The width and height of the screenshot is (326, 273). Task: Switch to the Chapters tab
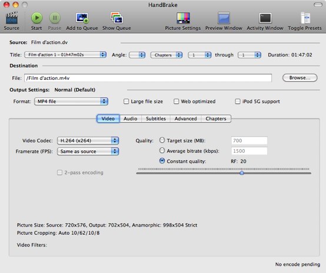[216, 119]
